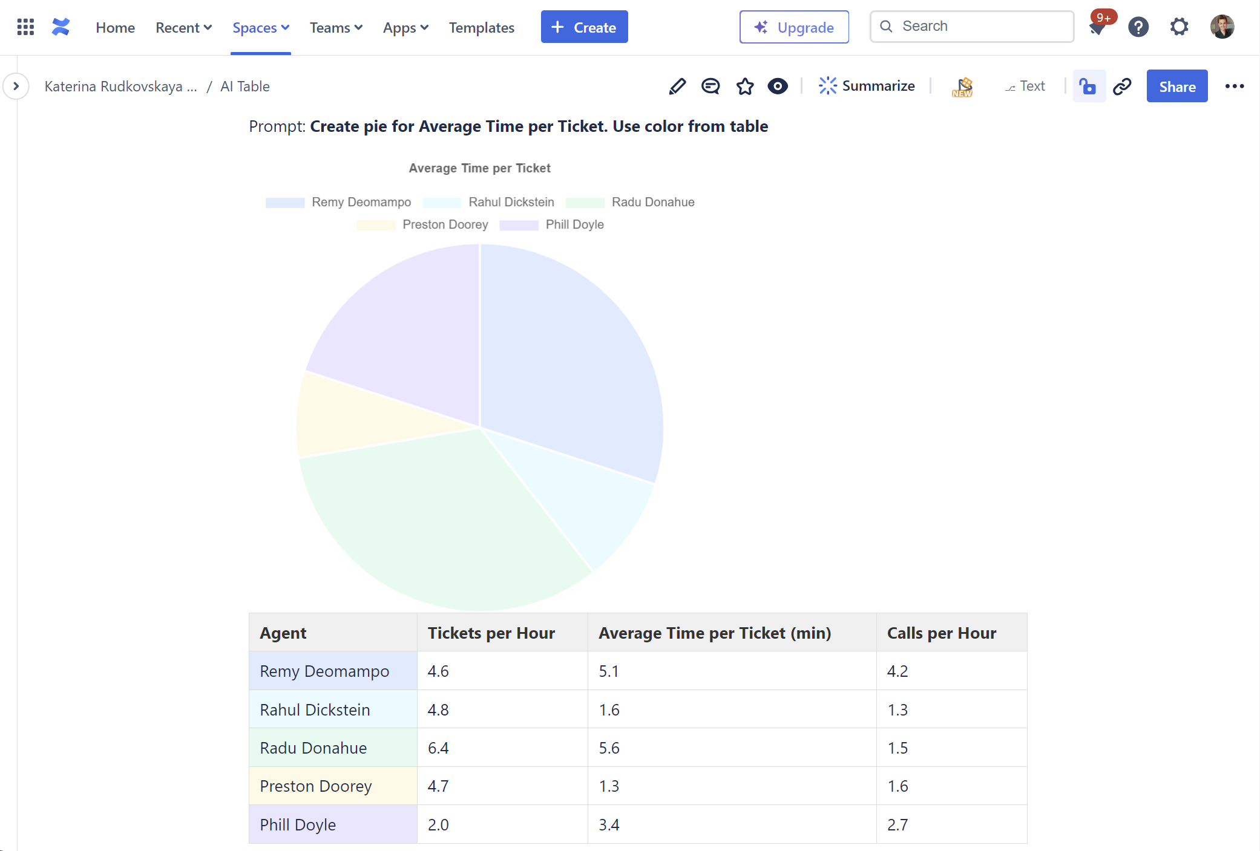Click the pencil edit page icon

pyautogui.click(x=677, y=86)
